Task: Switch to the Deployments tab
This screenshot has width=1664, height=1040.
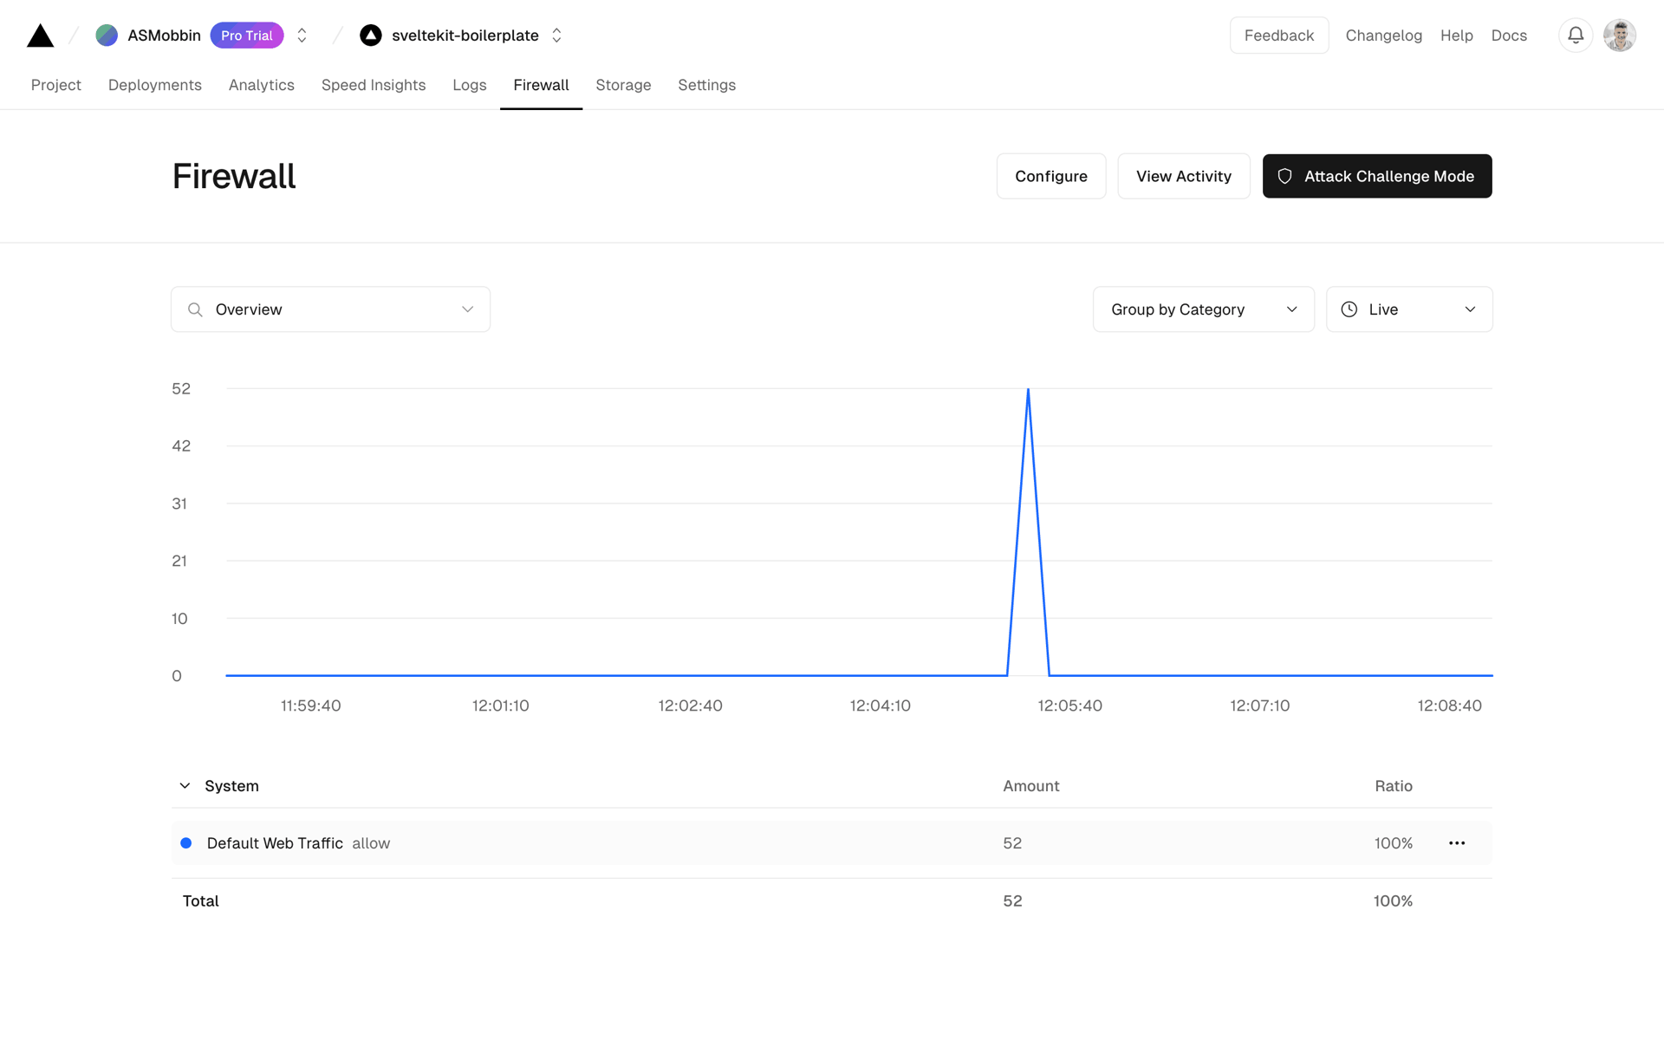Action: click(155, 85)
